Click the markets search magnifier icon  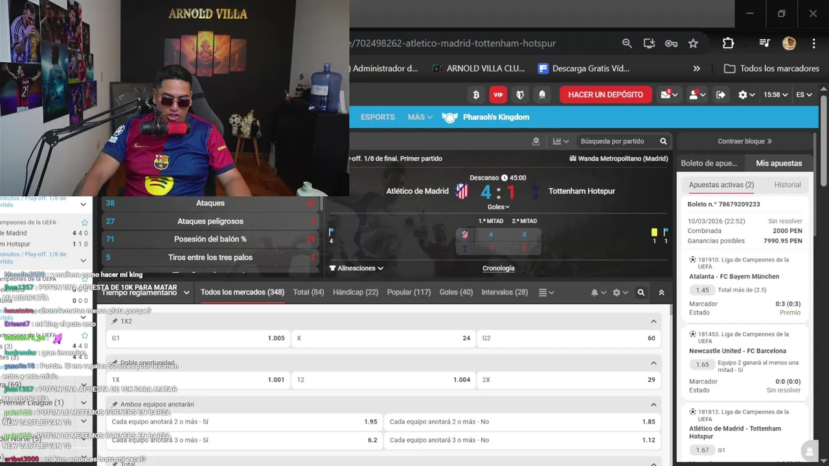click(x=641, y=293)
